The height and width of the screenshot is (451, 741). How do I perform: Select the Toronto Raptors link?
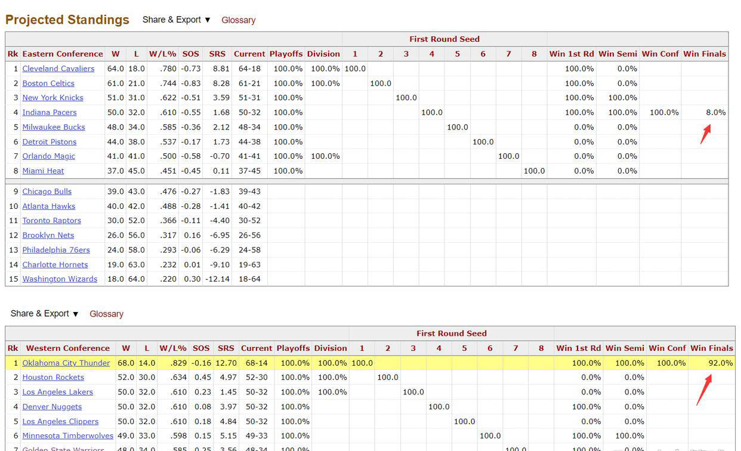point(52,221)
